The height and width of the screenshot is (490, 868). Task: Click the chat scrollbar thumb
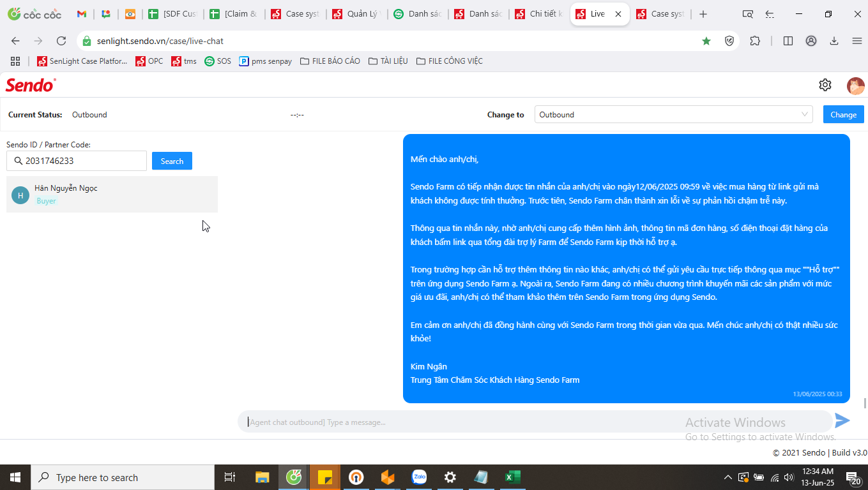pyautogui.click(x=865, y=403)
